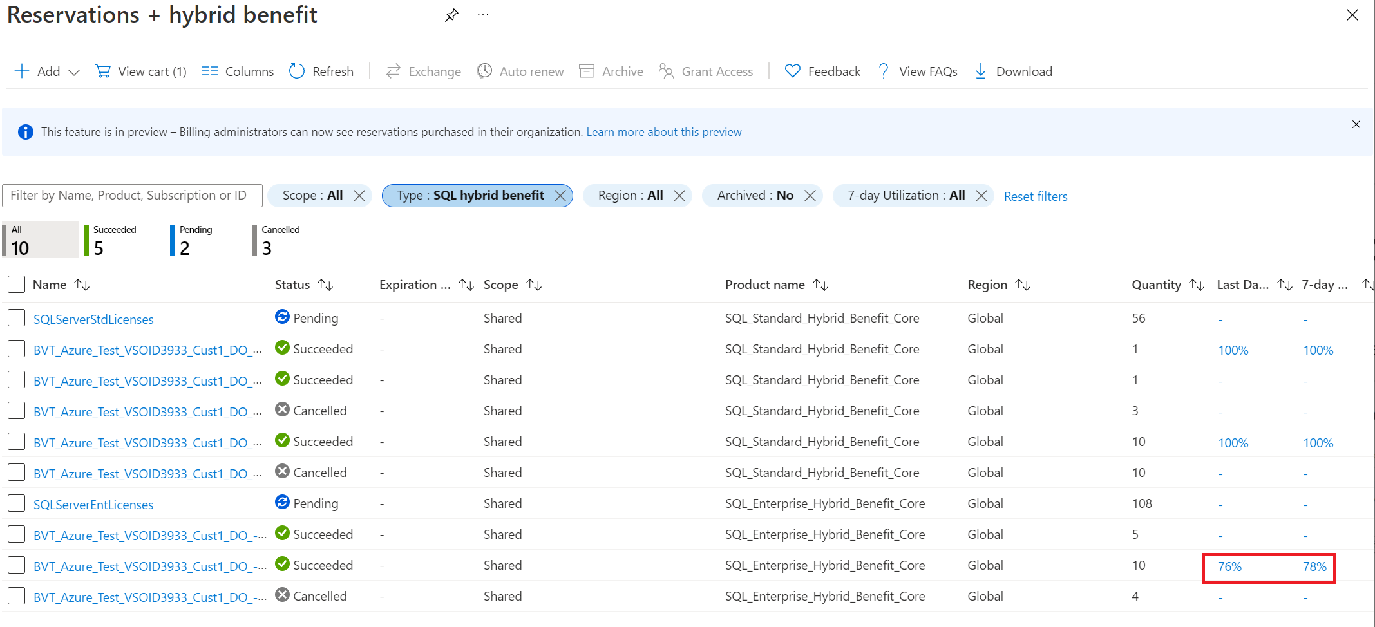Toggle the select-all checkbox beside Name

tap(17, 285)
